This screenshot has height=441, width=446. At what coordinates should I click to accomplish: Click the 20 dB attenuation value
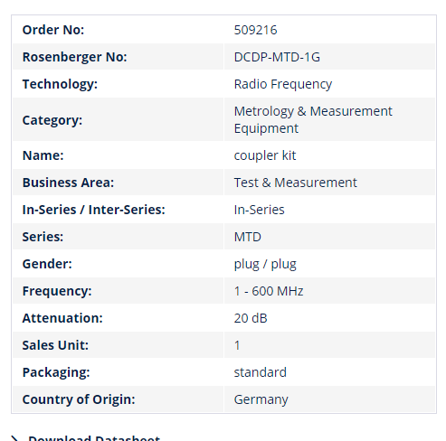[251, 318]
